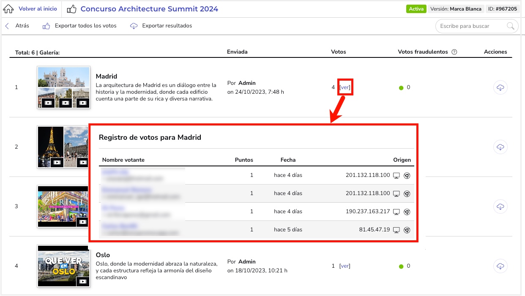Click desktop device icon for 81.45.47.19 vote
The height and width of the screenshot is (296, 525).
point(396,230)
